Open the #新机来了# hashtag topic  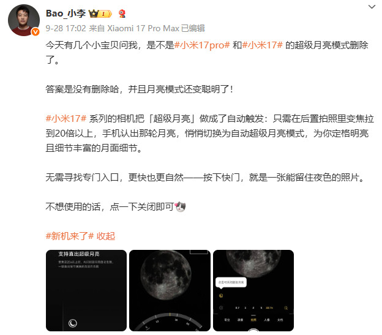(x=70, y=236)
